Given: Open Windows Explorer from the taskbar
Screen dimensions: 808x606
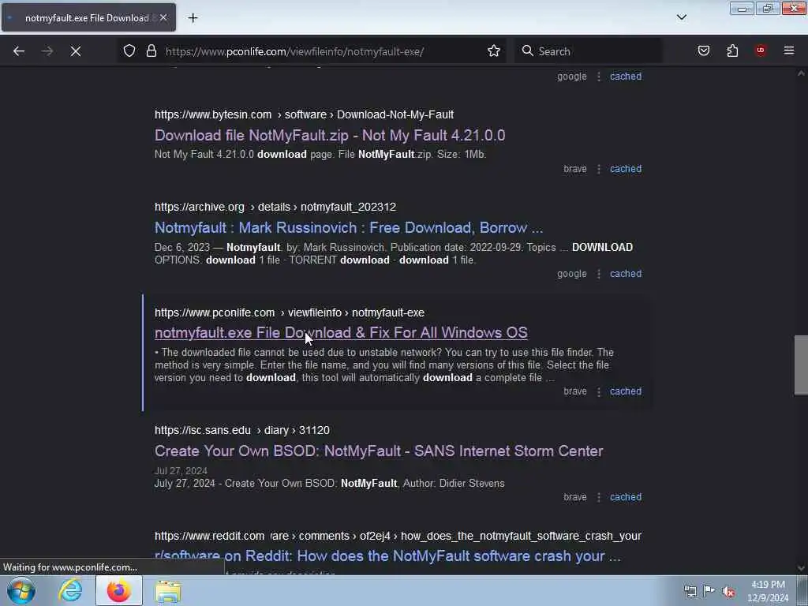Looking at the screenshot, I should [x=168, y=591].
